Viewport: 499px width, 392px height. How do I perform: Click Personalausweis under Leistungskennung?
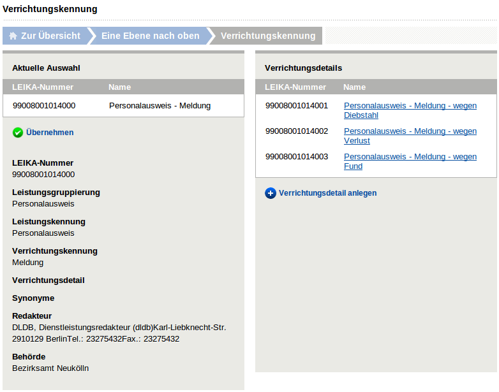click(43, 233)
